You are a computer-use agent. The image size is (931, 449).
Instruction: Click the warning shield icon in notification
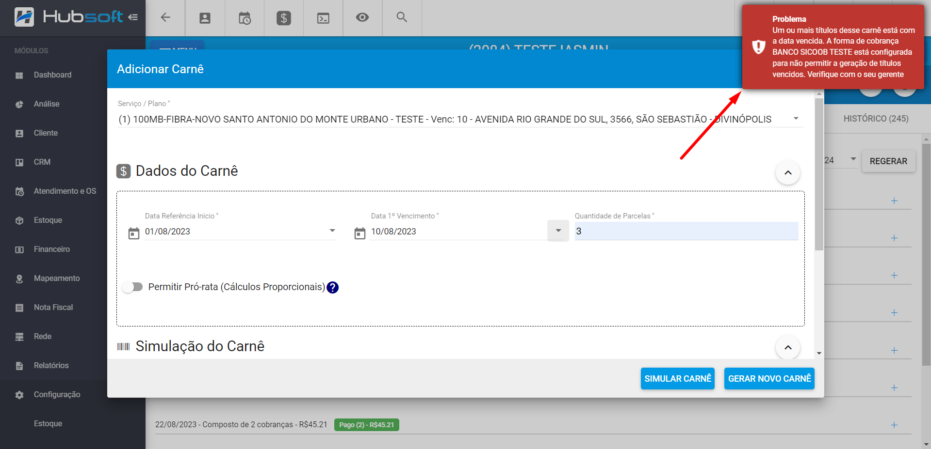pos(758,47)
